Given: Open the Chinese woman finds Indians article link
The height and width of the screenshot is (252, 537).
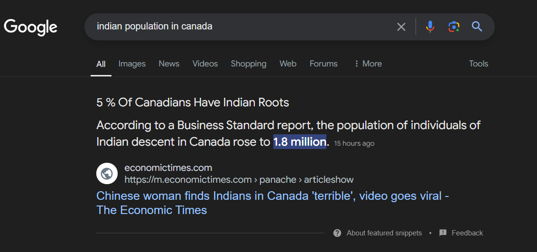Looking at the screenshot, I should click(273, 203).
